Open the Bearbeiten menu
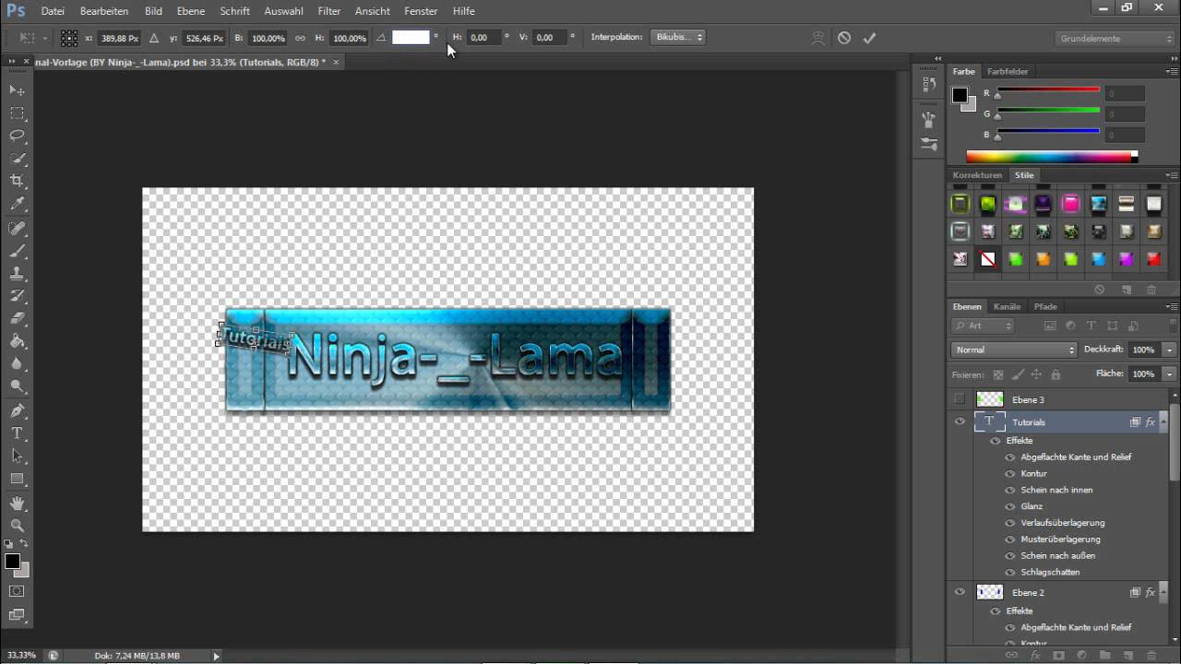The width and height of the screenshot is (1181, 664). click(x=104, y=11)
